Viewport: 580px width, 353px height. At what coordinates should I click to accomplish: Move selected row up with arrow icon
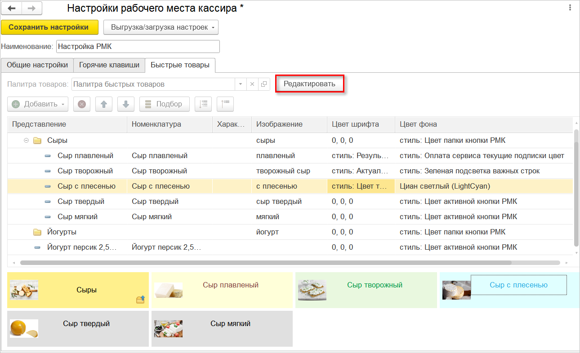[x=104, y=104]
